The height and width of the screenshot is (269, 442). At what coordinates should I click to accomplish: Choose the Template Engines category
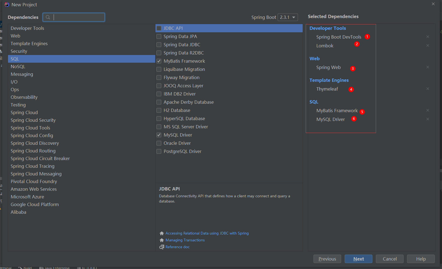coord(29,44)
